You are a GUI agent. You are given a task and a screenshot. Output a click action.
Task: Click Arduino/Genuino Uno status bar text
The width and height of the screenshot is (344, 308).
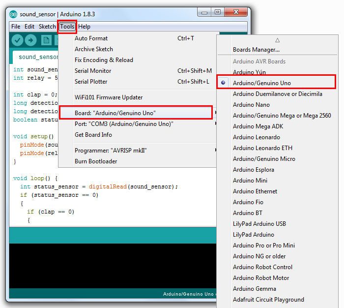188,294
